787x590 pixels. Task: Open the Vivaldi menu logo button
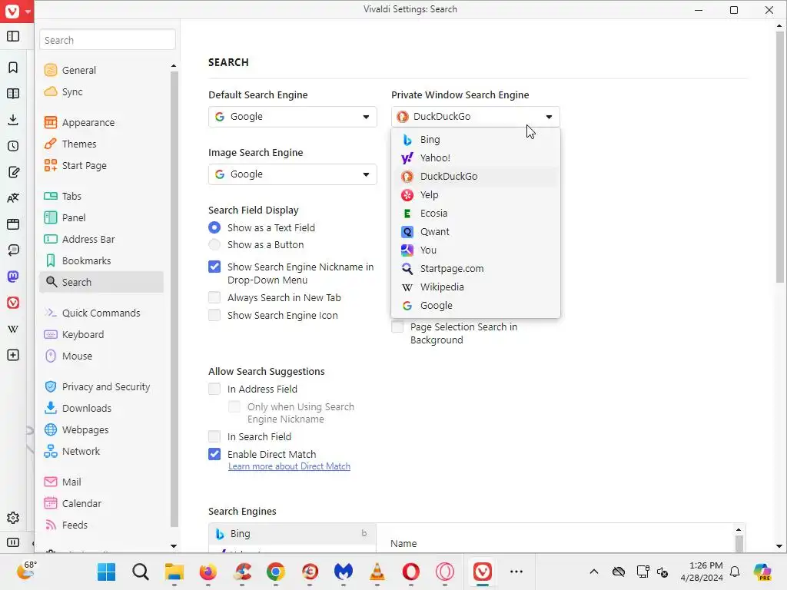tap(12, 11)
